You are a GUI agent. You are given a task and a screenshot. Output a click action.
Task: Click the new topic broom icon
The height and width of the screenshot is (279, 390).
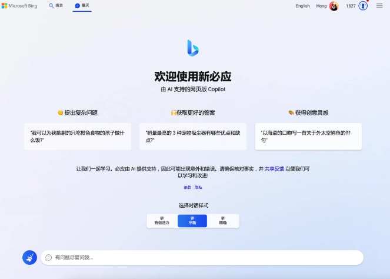pyautogui.click(x=29, y=257)
